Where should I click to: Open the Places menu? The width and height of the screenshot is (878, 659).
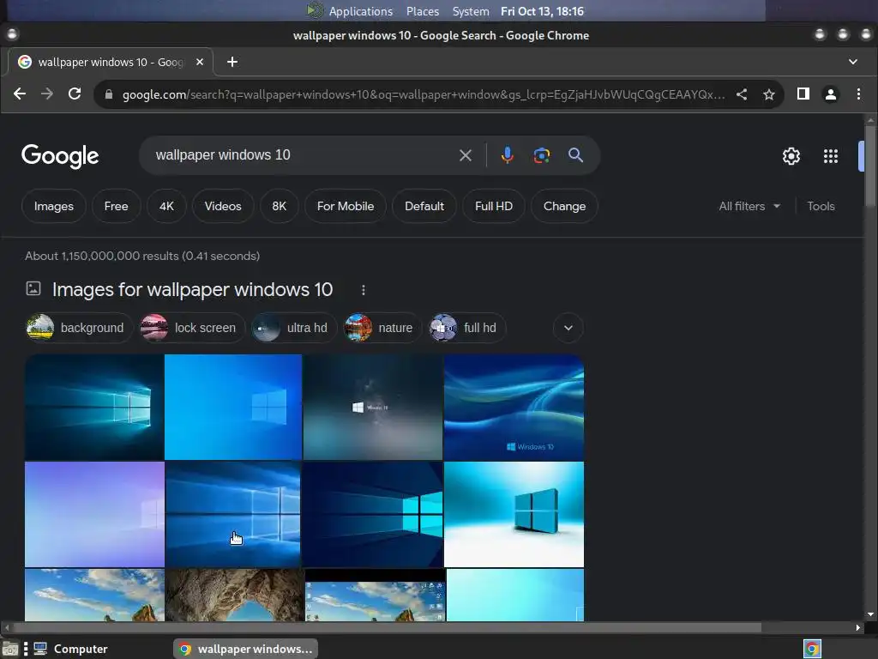coord(423,11)
